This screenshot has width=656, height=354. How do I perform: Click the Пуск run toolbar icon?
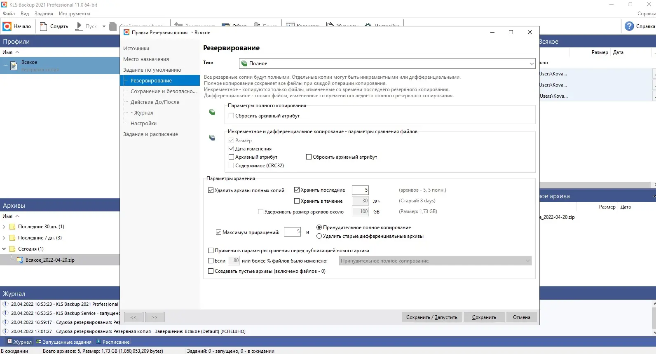click(x=79, y=26)
